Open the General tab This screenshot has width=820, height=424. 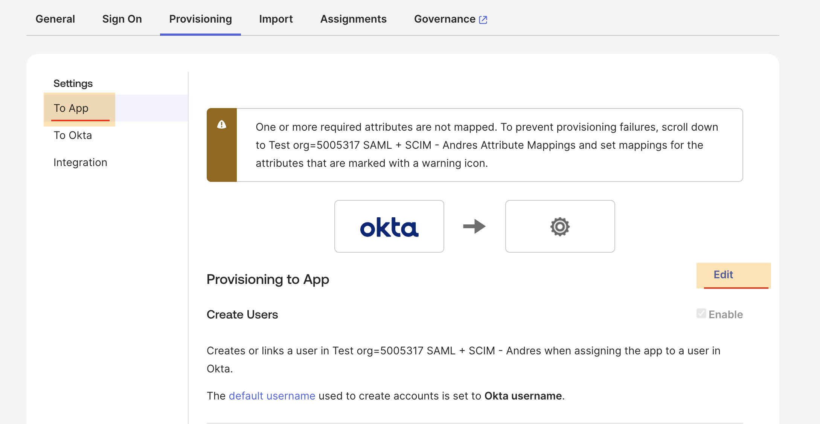point(55,19)
